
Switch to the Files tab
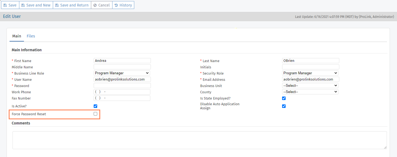31,36
